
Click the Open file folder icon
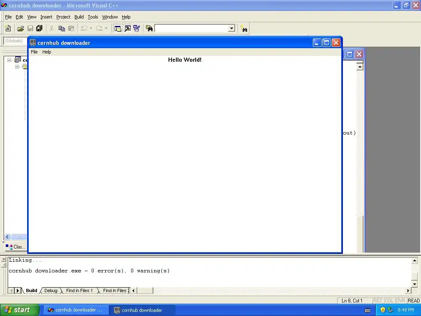(21, 28)
